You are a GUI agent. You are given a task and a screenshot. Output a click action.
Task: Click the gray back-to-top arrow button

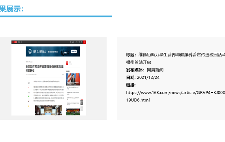click(x=82, y=108)
